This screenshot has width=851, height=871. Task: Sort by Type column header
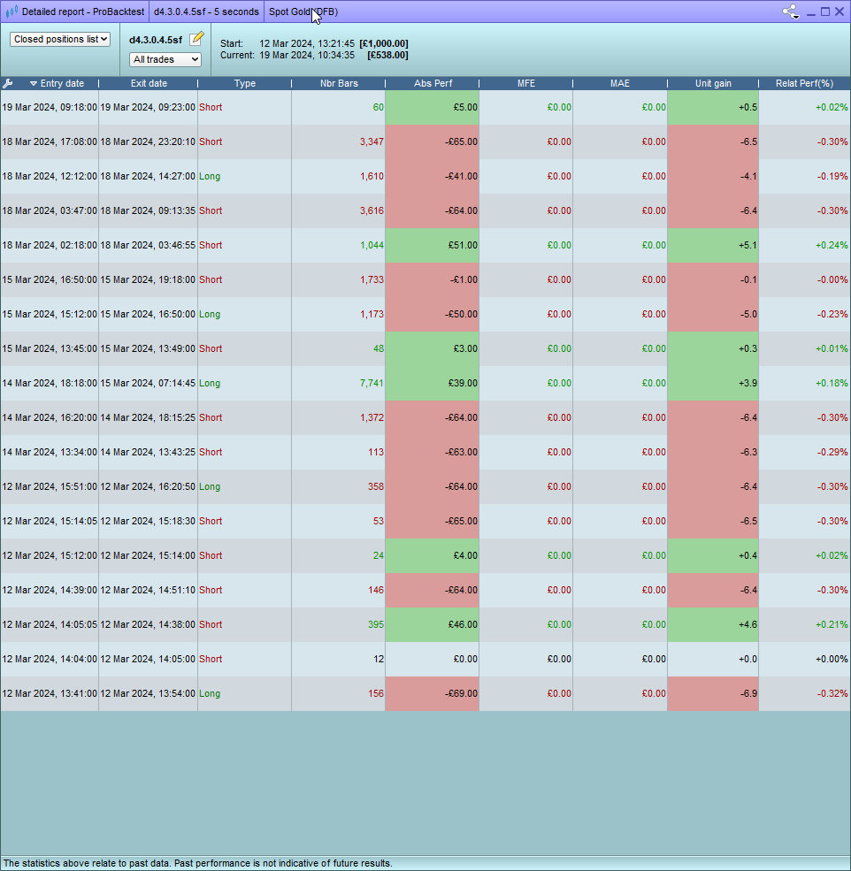244,83
